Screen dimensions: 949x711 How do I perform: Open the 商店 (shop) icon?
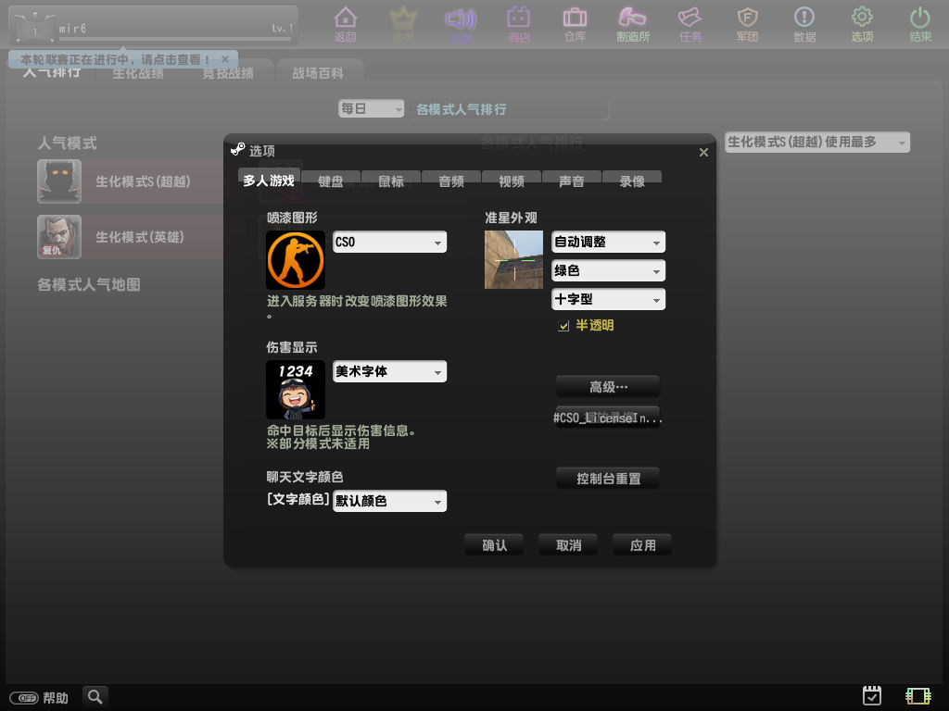[518, 19]
